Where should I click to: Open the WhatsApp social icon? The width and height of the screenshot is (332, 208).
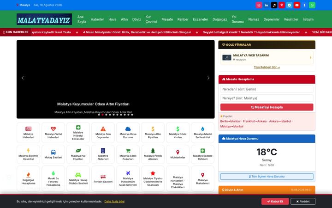(x=312, y=5)
